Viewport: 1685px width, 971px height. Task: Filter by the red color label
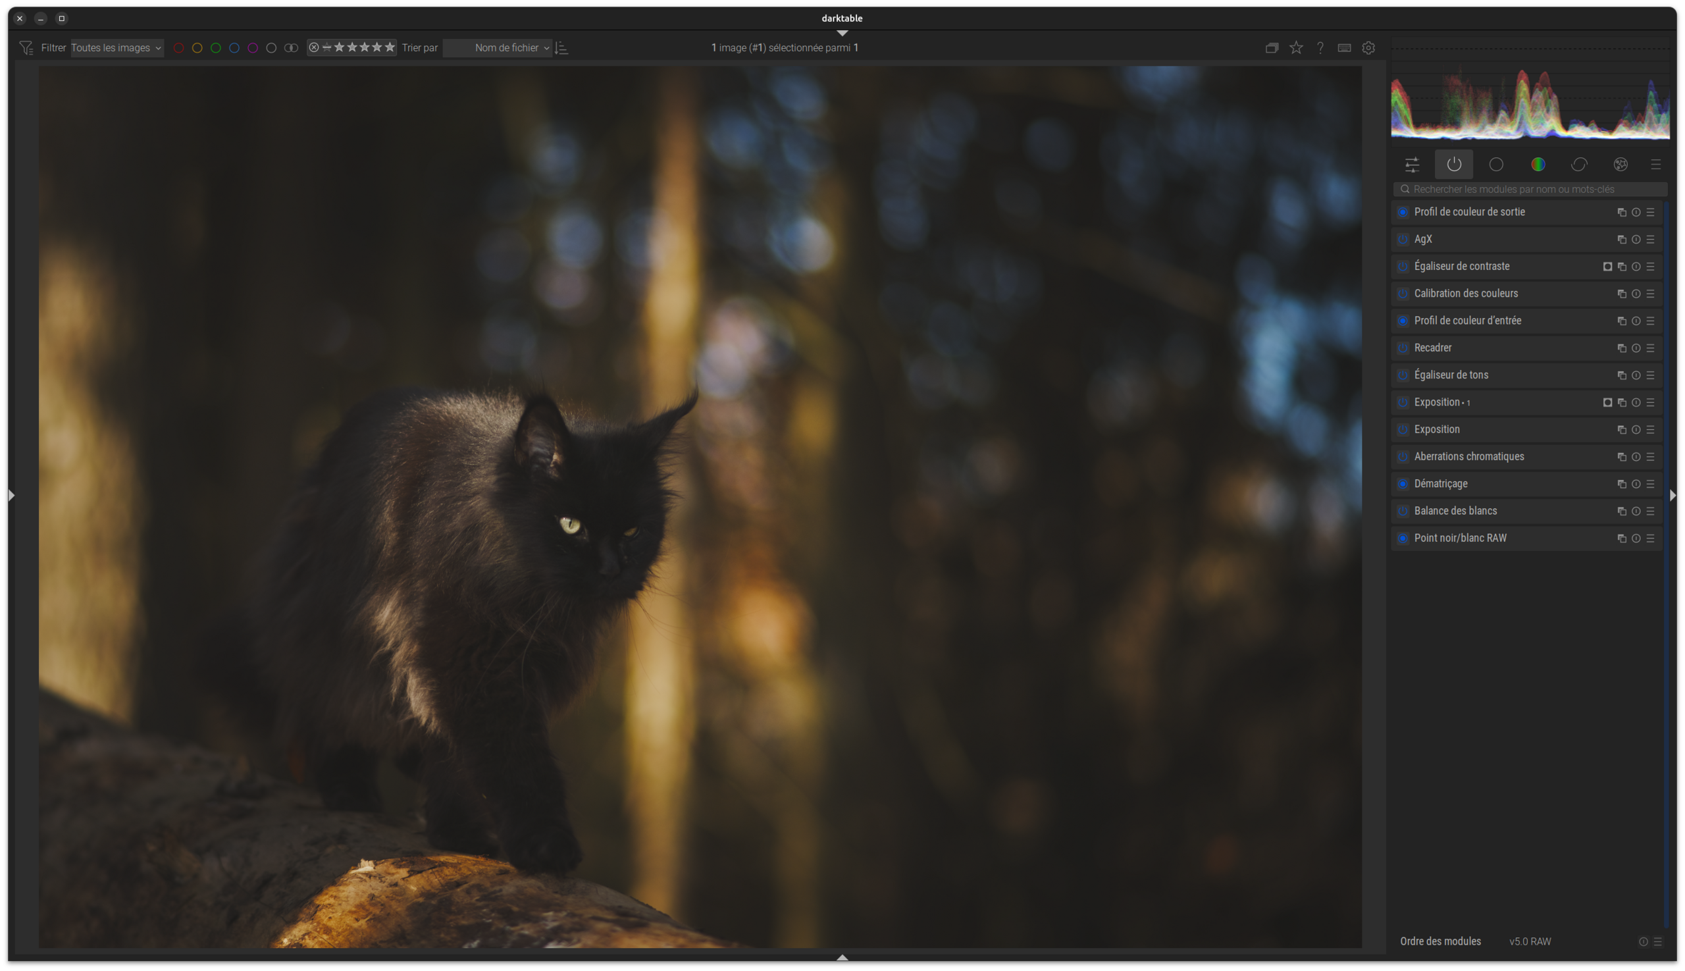[178, 48]
